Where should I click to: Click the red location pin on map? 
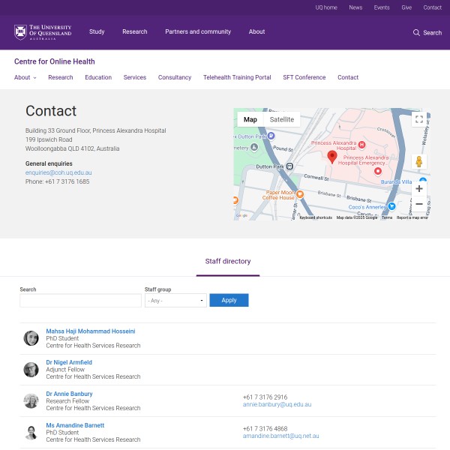click(x=332, y=157)
